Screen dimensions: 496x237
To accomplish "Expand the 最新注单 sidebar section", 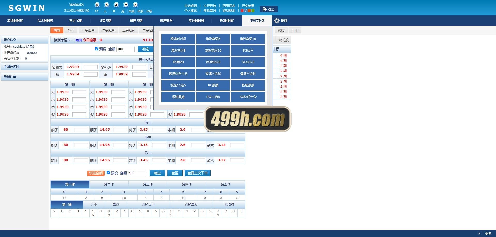I will (x=25, y=77).
